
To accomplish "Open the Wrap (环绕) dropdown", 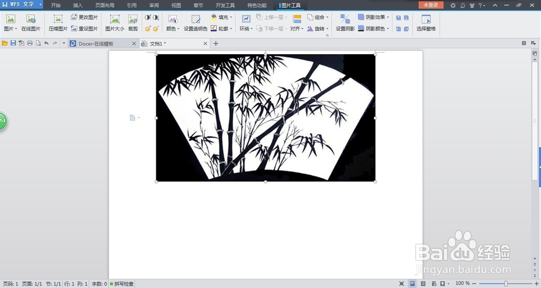I will click(246, 29).
